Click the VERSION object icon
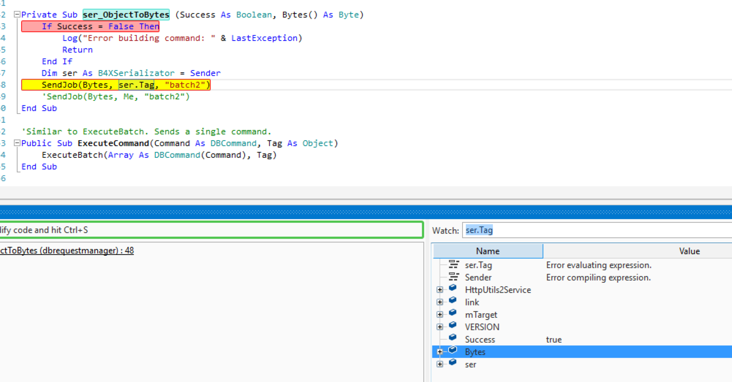 (x=453, y=325)
